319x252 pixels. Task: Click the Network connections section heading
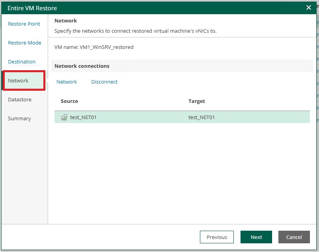click(x=82, y=66)
